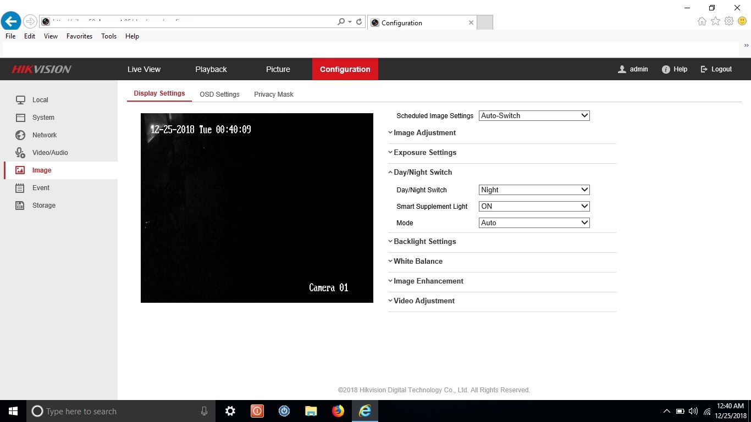This screenshot has width=751, height=422.
Task: Go to the Live View page
Action: point(144,69)
